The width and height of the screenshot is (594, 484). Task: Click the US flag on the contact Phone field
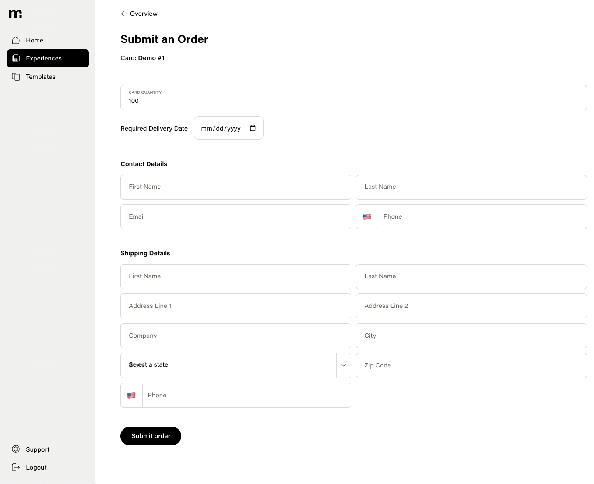point(366,216)
